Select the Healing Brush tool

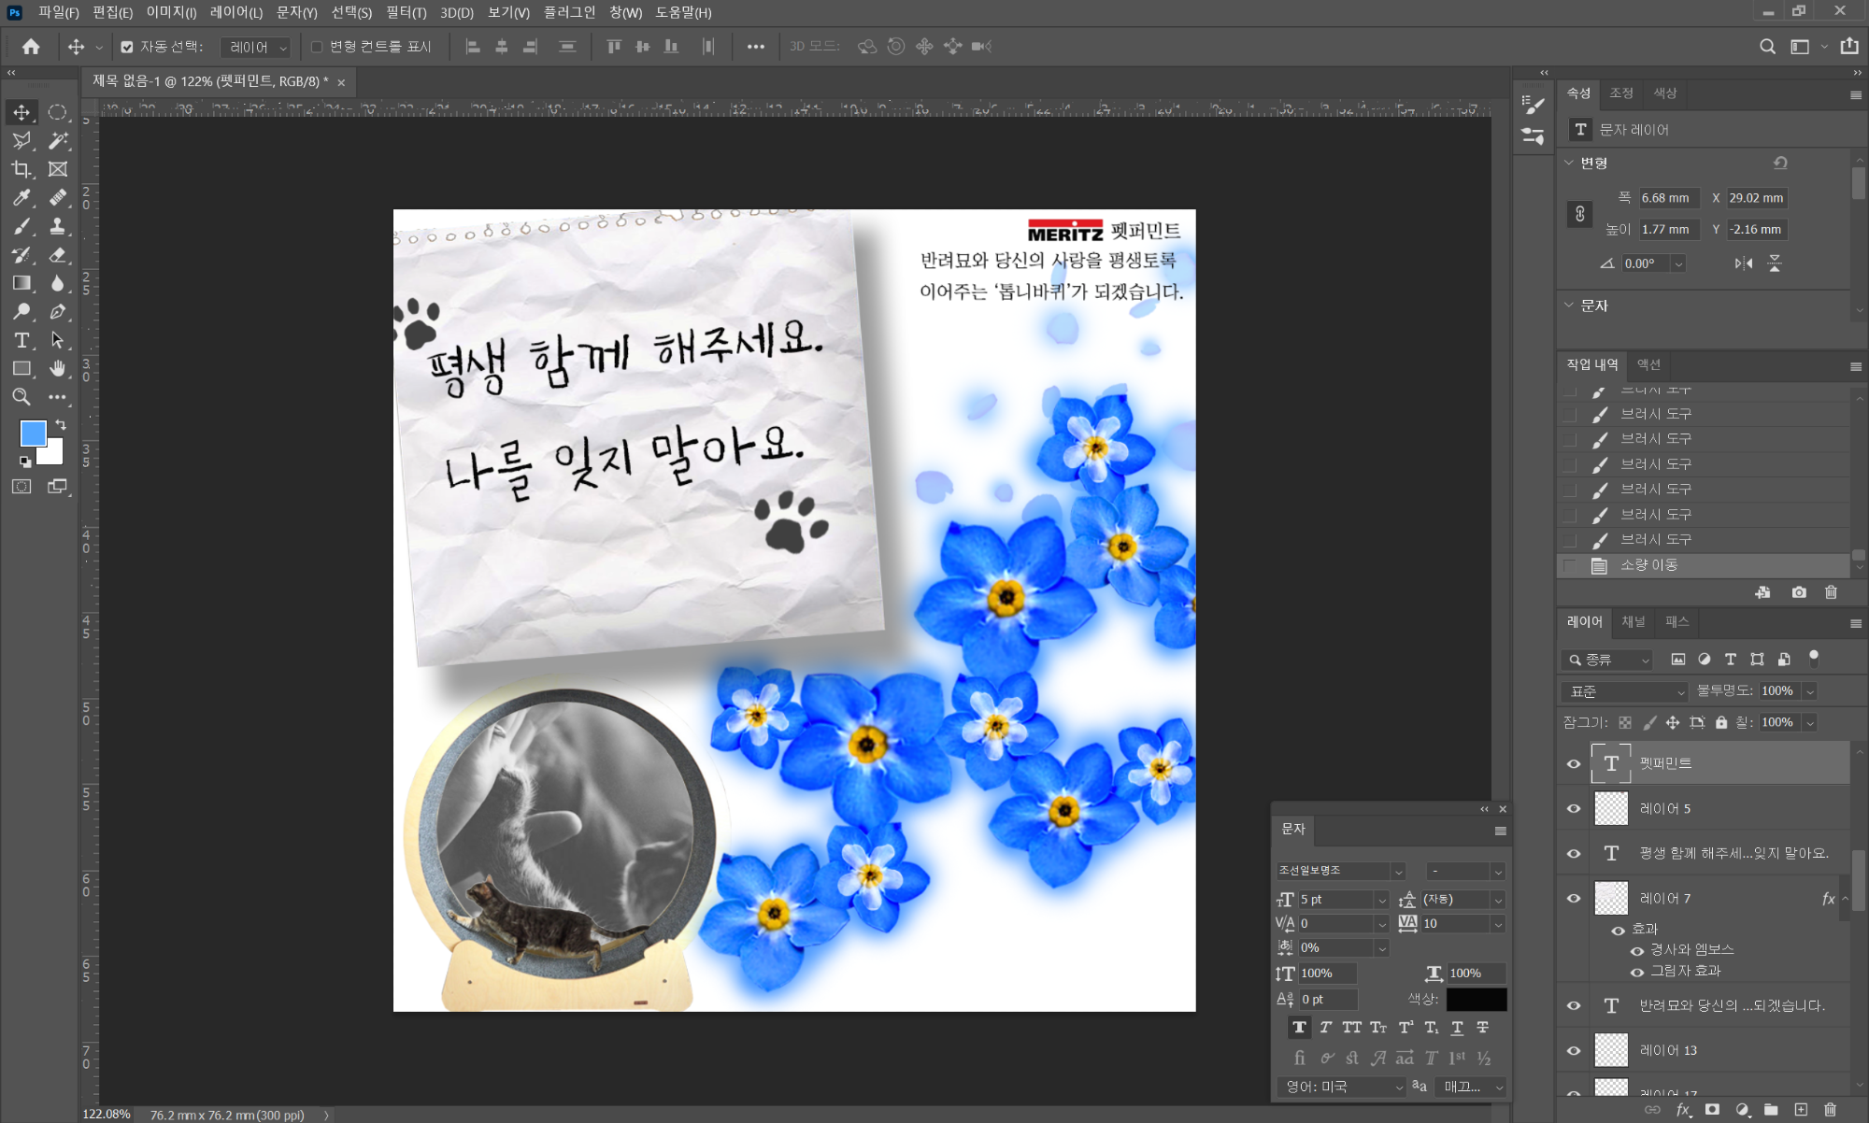tap(58, 197)
